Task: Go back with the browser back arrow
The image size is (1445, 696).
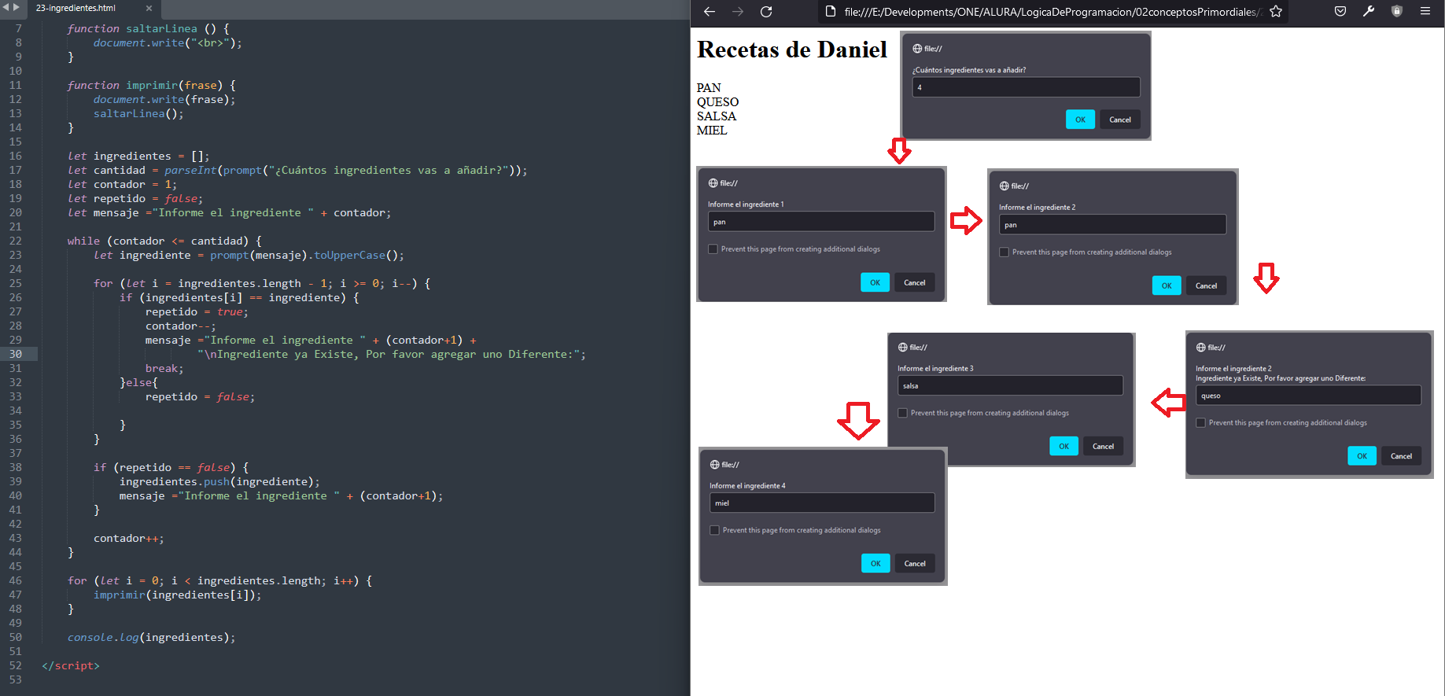Action: tap(709, 12)
